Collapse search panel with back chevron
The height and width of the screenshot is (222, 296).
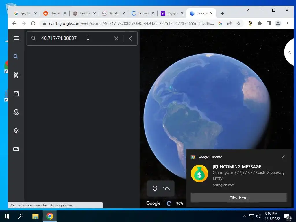(x=130, y=38)
